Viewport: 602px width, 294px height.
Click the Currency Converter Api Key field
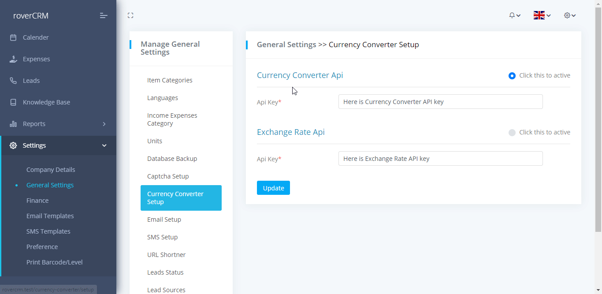(440, 102)
